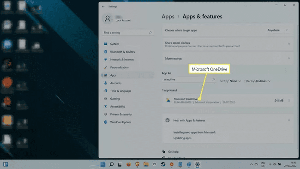Click the Microsoft OneDrive app icon in list

pyautogui.click(x=168, y=100)
